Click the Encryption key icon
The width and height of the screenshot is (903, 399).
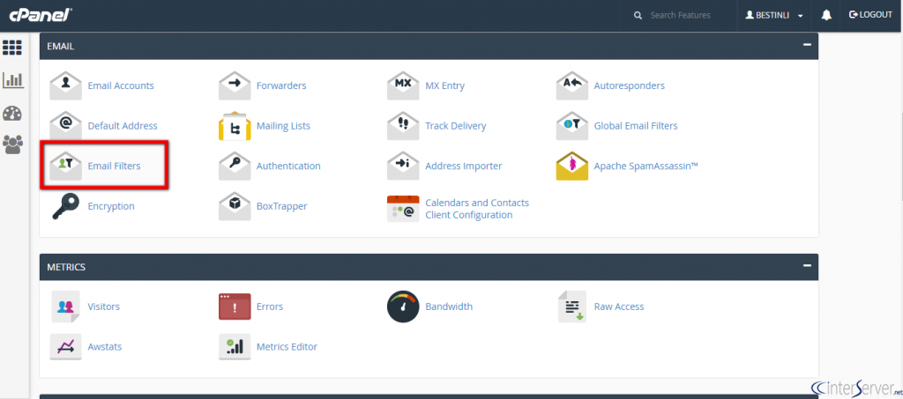click(65, 206)
